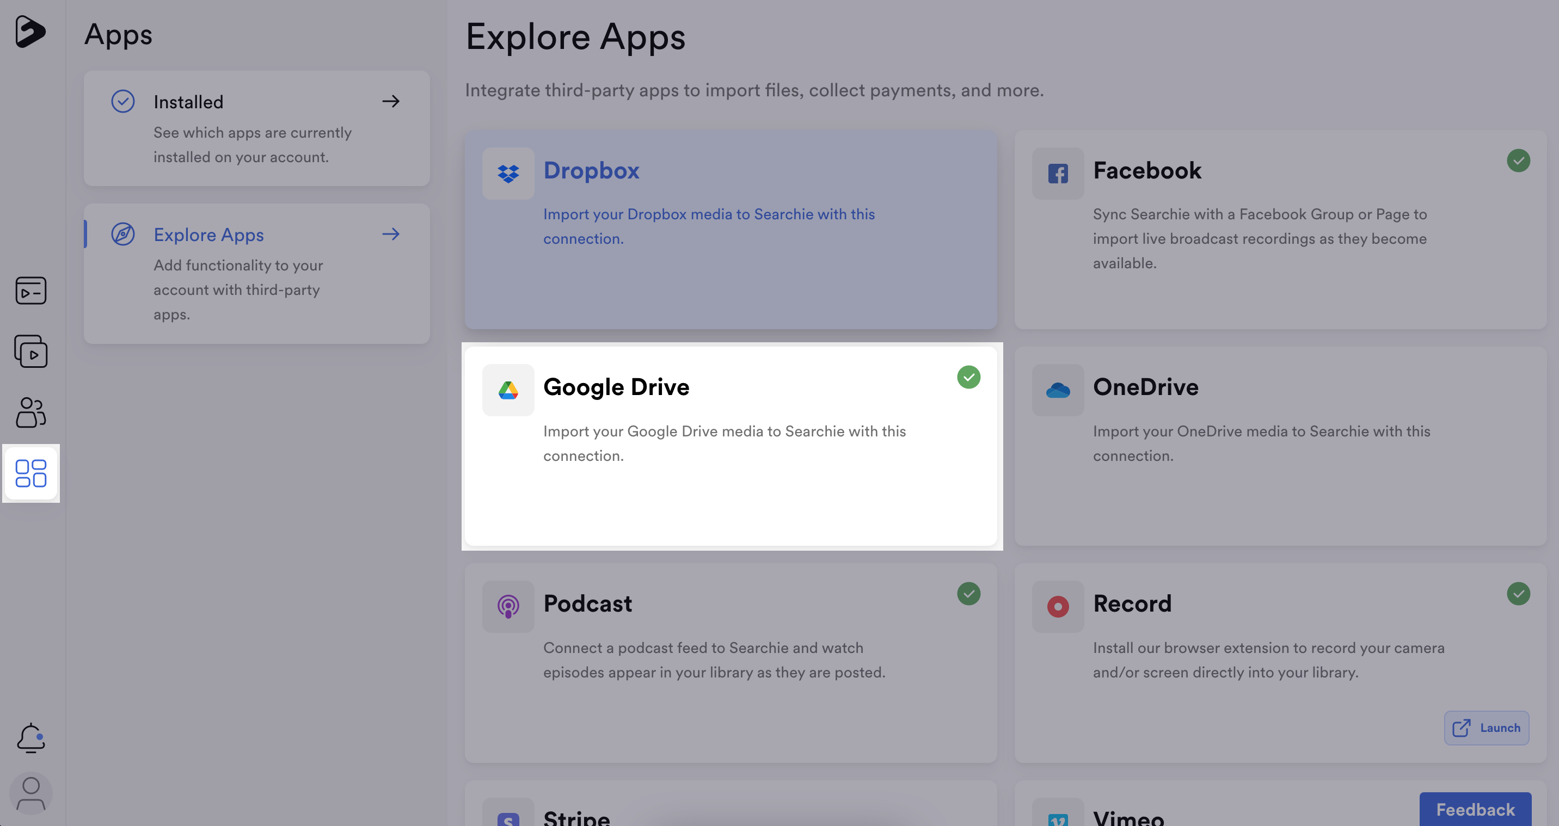Click the OneDrive cloud icon
Screen dimensions: 1559x826
(1058, 390)
